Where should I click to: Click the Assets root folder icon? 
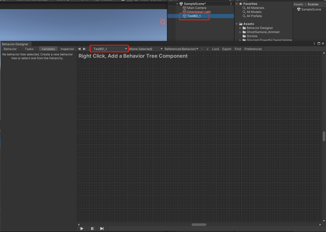[x=241, y=24]
